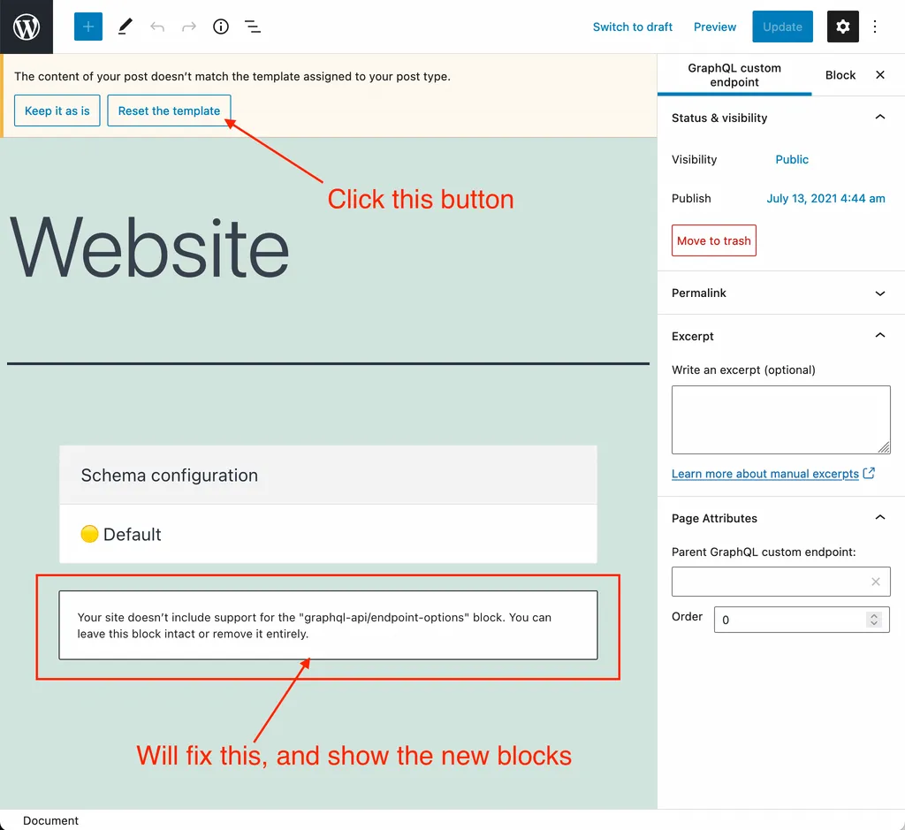Open the Options three-dot menu
Screen dimensions: 905x830
(875, 27)
